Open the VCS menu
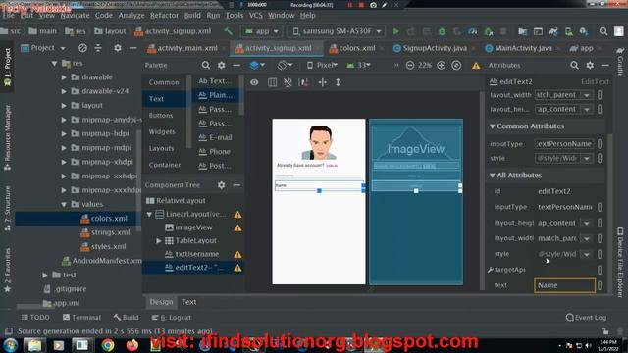Screen dimensions: 628x353 (255, 16)
